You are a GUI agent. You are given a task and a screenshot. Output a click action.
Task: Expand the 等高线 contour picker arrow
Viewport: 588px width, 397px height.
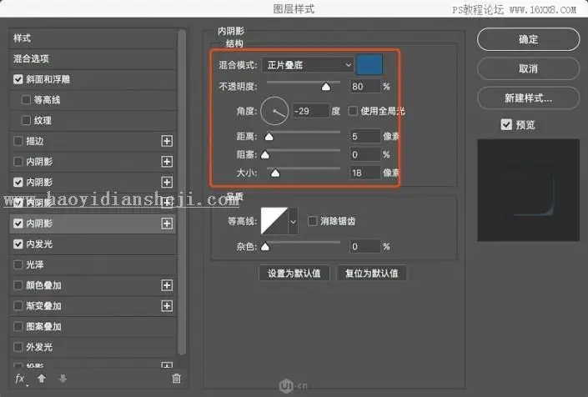coord(294,221)
